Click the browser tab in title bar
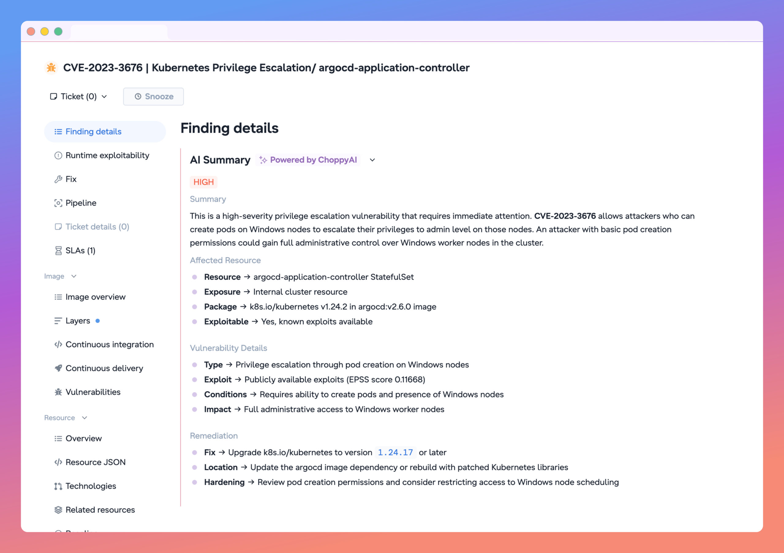 point(119,32)
